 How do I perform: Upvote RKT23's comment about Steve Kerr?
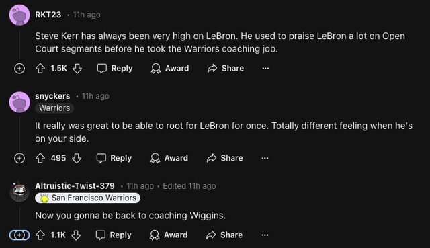point(40,69)
